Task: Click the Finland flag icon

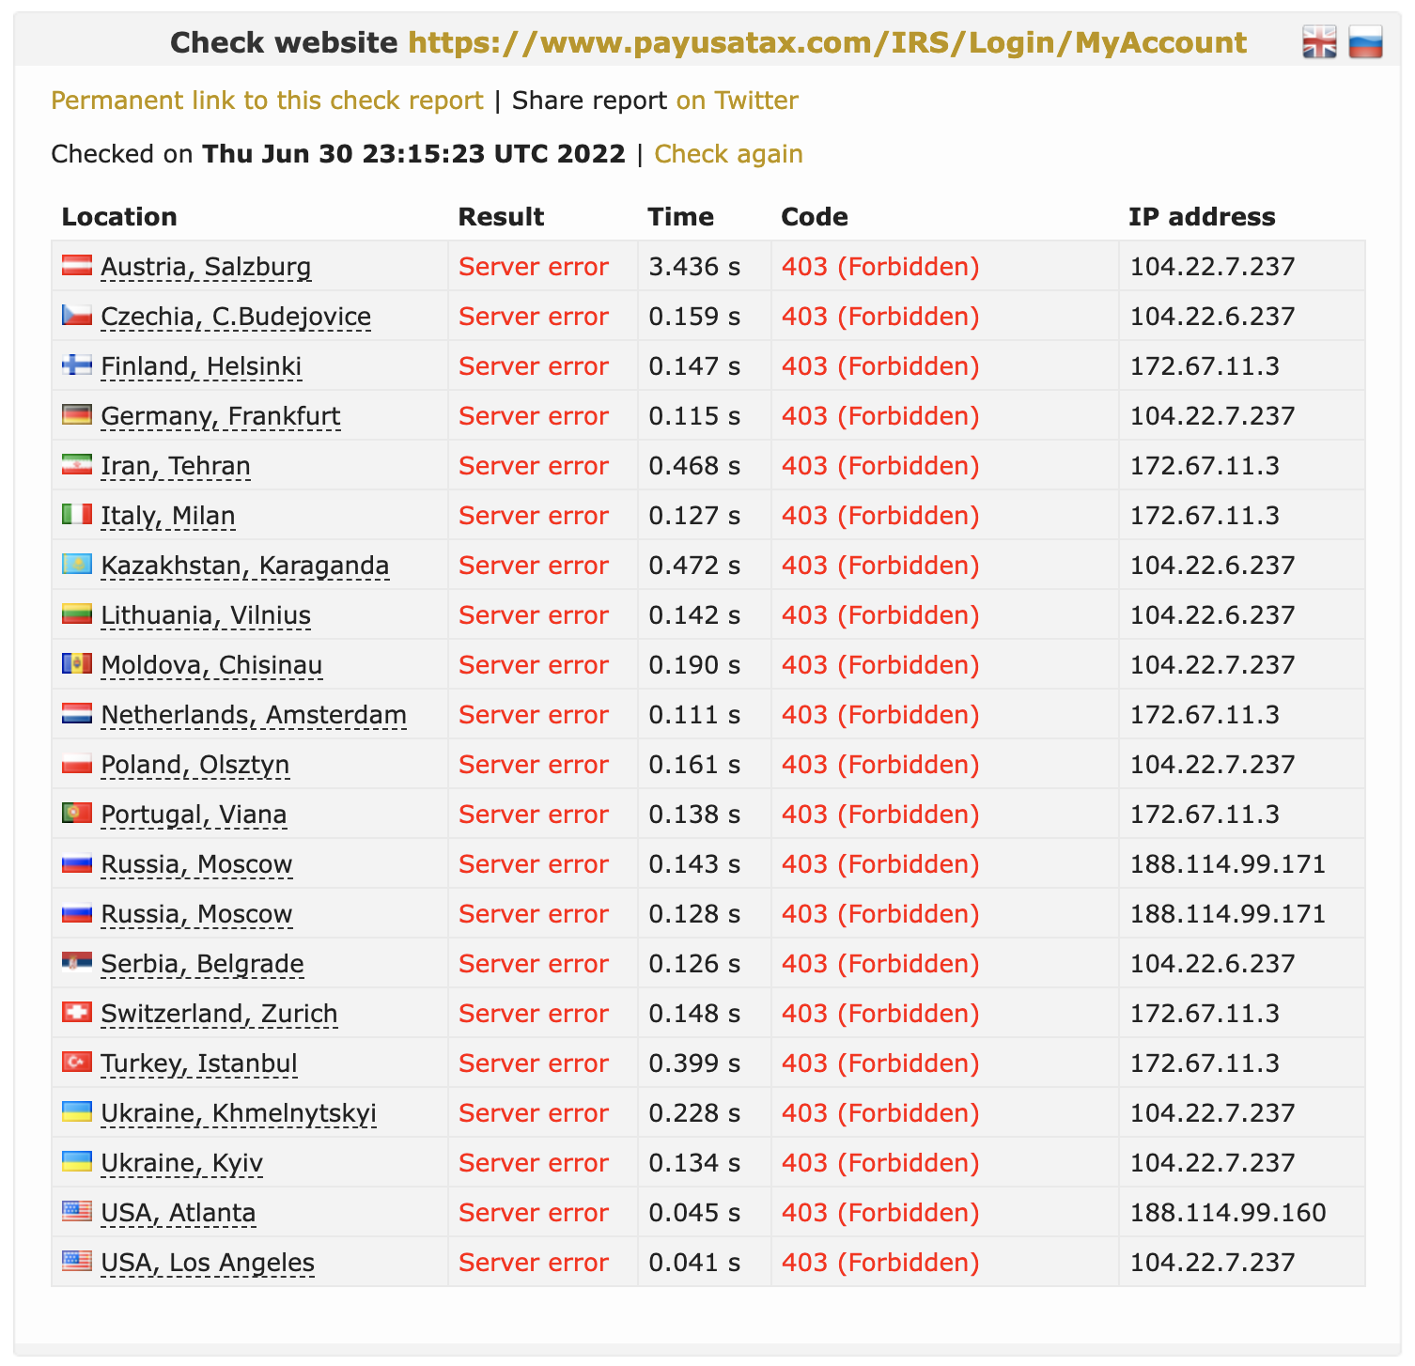Action: click(x=77, y=365)
